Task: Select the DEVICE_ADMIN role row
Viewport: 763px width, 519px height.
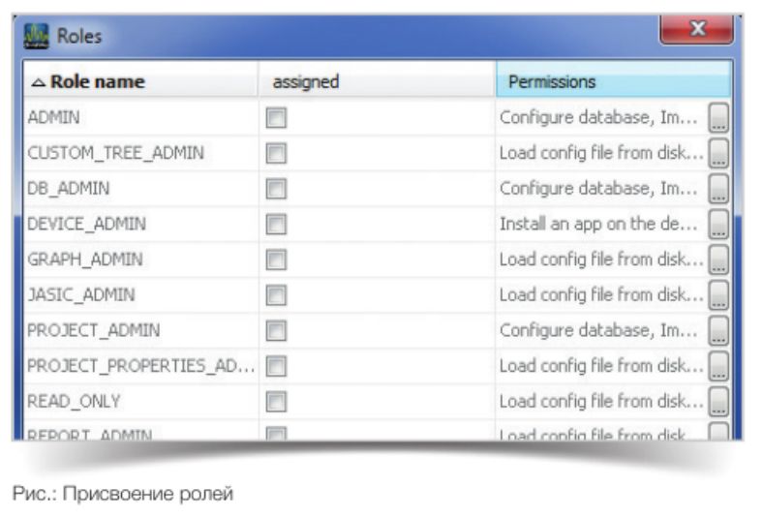Action: tap(87, 225)
